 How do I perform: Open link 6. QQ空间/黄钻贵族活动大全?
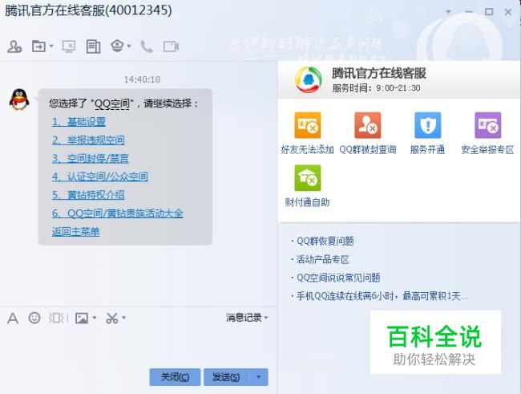117,213
